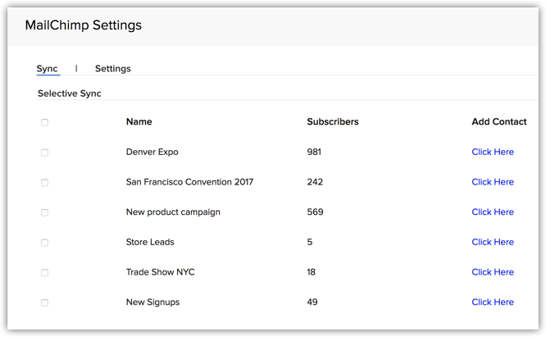
Task: Open Click Here for New product campaign
Action: point(493,212)
